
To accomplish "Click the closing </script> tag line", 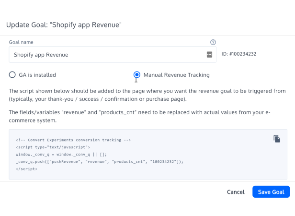I will click(x=26, y=169).
